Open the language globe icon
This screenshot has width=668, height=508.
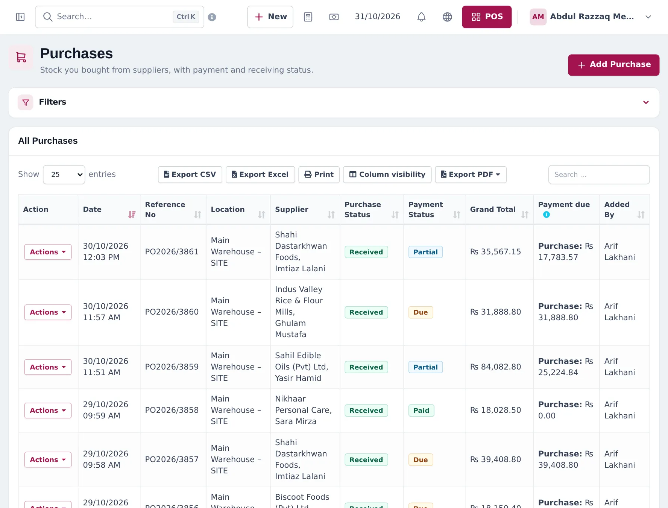pyautogui.click(x=447, y=17)
